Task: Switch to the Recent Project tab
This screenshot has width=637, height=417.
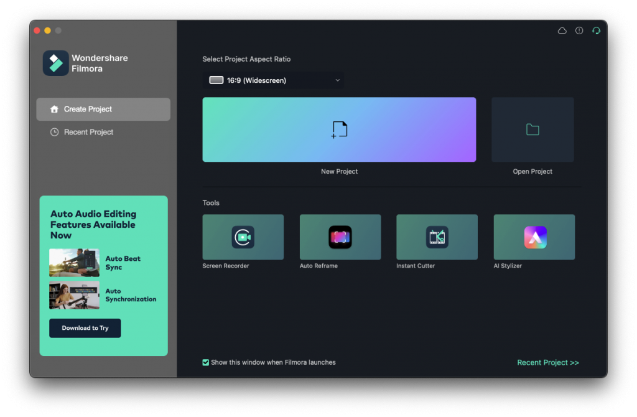Action: tap(103, 132)
